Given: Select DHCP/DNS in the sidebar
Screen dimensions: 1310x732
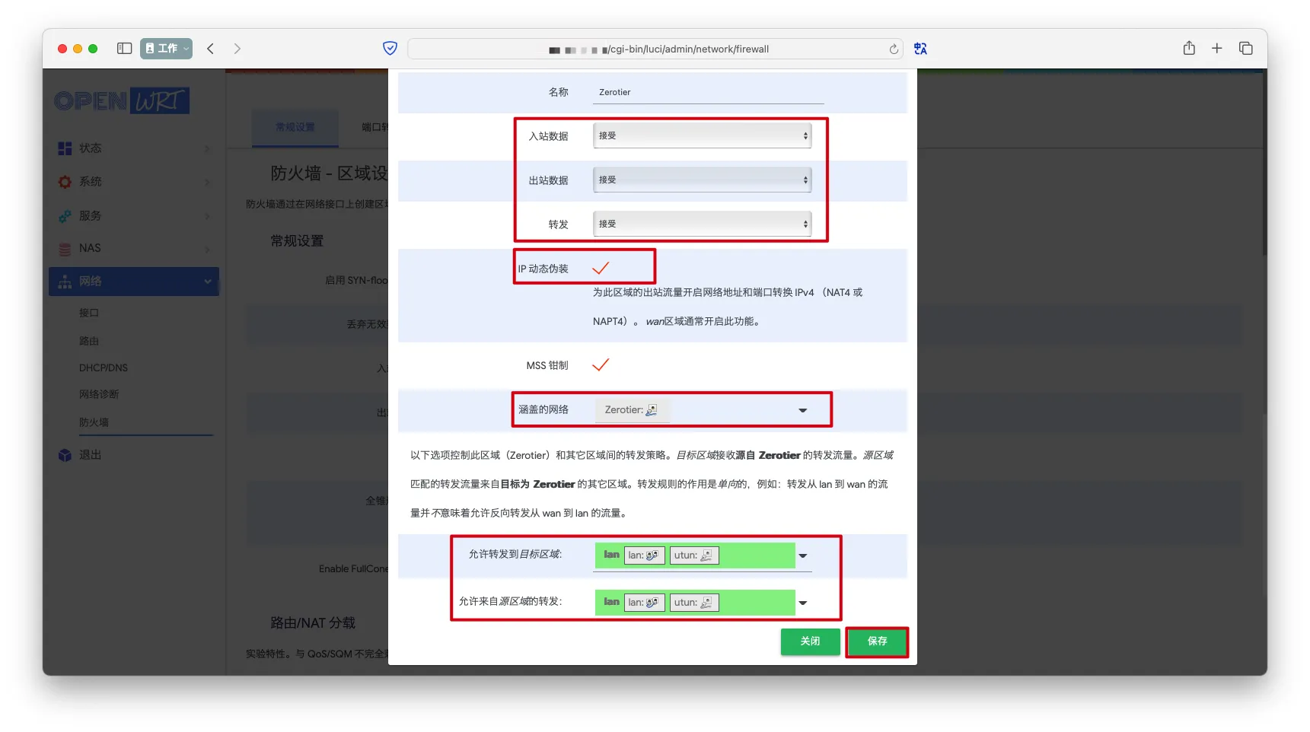Looking at the screenshot, I should (x=104, y=368).
